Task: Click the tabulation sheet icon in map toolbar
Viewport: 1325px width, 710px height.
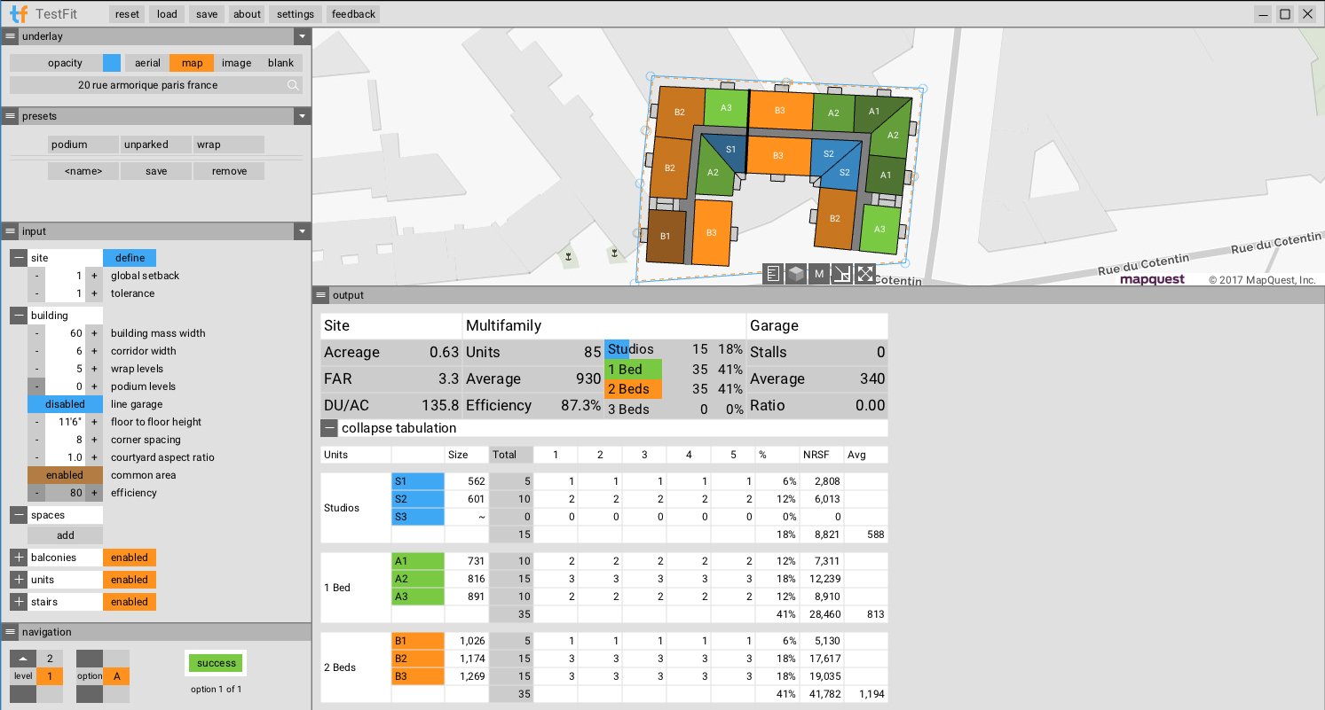Action: click(x=773, y=274)
